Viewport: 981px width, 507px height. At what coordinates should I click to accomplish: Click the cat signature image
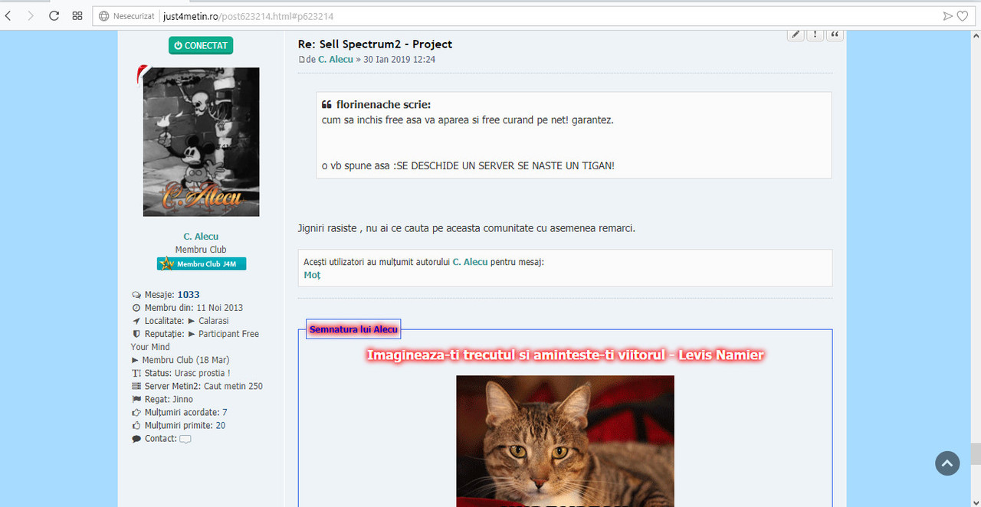(x=565, y=441)
